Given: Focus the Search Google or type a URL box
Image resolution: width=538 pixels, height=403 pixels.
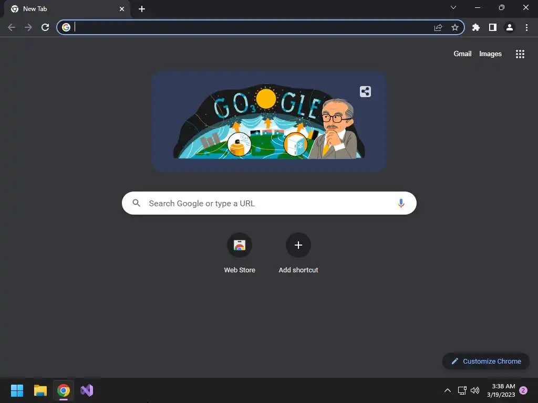Looking at the screenshot, I should (x=270, y=203).
